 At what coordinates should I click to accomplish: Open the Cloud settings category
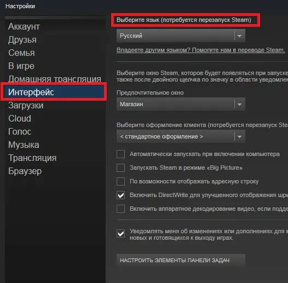(20, 118)
